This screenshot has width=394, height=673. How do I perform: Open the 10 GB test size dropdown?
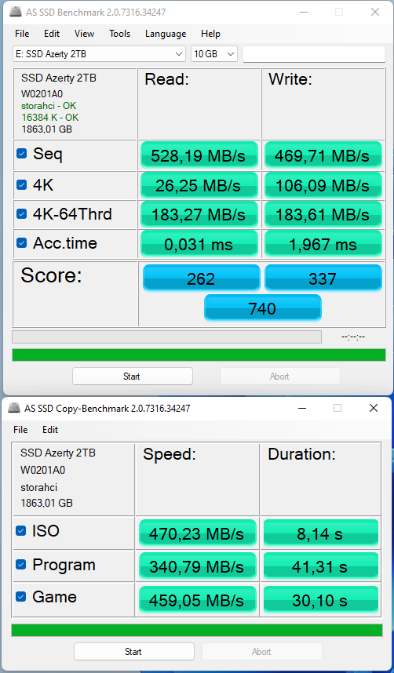[x=214, y=54]
